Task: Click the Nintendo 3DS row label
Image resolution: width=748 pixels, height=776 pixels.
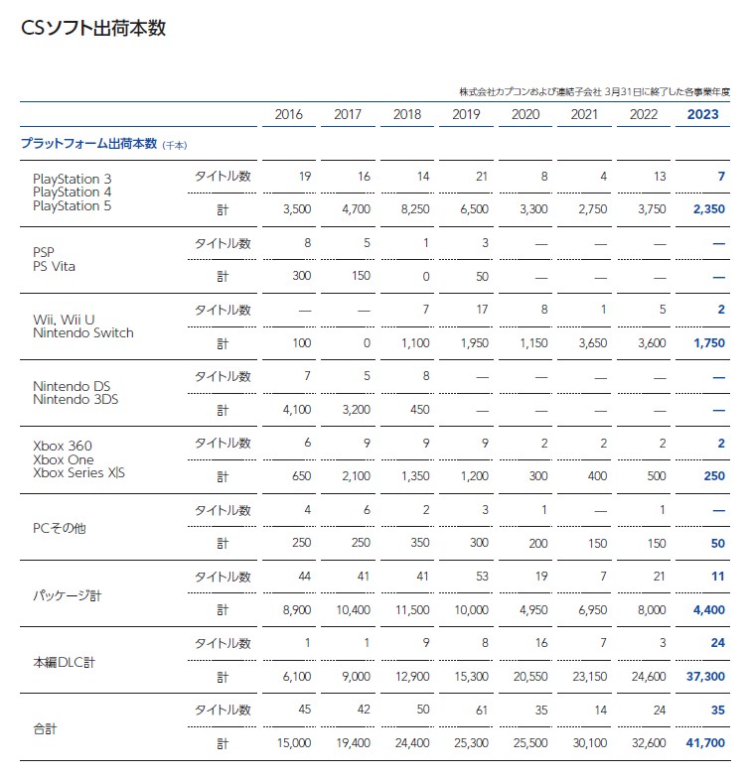Action: [75, 399]
